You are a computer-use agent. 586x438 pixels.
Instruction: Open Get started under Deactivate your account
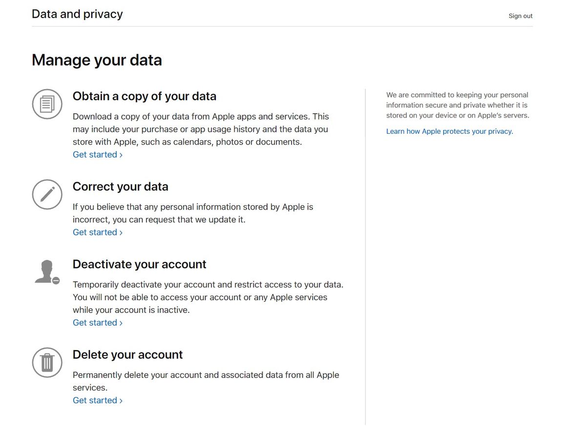click(x=94, y=322)
